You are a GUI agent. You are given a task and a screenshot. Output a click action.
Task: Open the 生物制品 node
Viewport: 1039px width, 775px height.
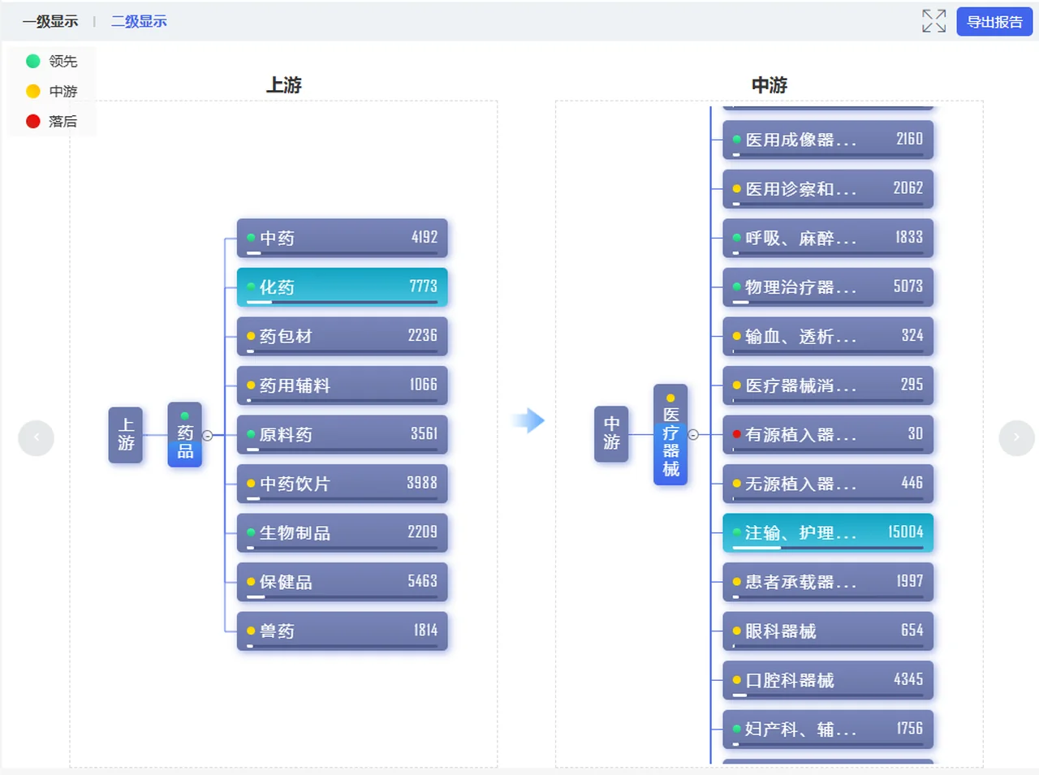pos(342,533)
